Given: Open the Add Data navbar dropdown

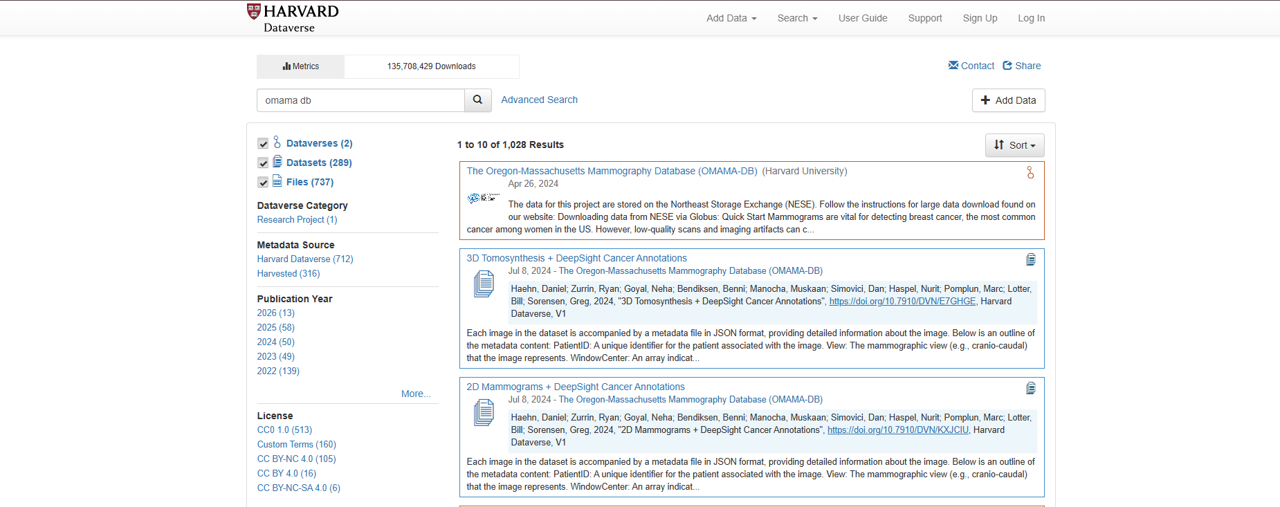Looking at the screenshot, I should tap(731, 18).
